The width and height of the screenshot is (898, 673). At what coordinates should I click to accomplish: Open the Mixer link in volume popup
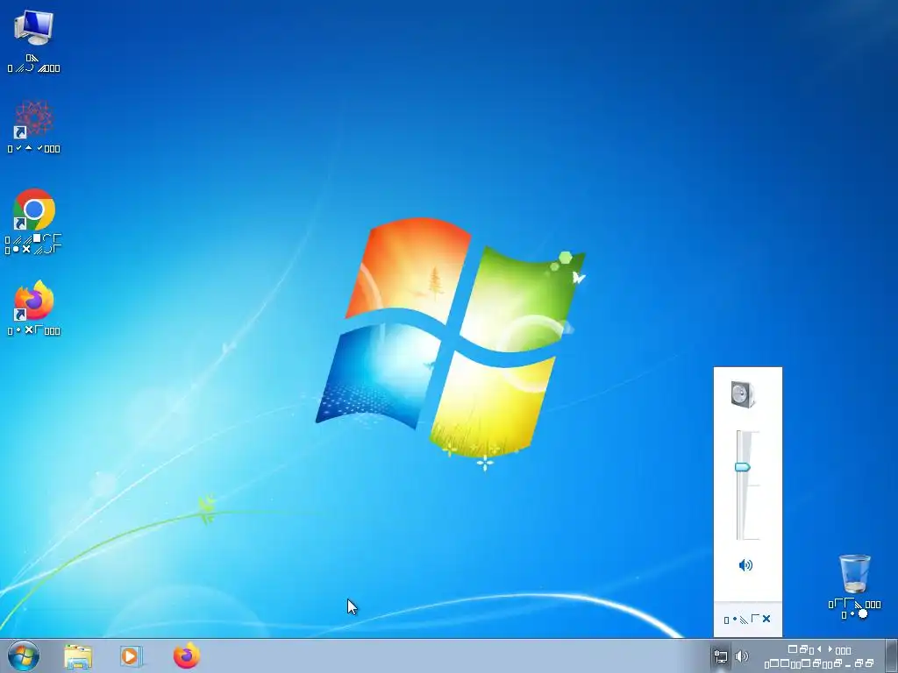click(x=747, y=620)
